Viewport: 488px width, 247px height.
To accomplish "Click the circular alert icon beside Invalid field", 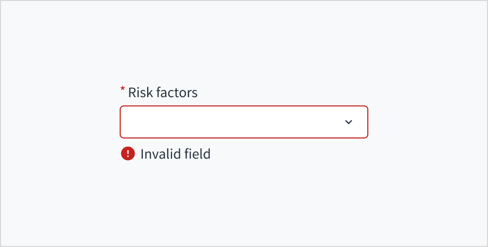I will (x=127, y=153).
